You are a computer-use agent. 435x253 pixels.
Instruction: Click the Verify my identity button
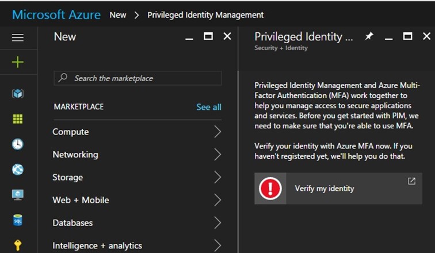[x=338, y=189]
